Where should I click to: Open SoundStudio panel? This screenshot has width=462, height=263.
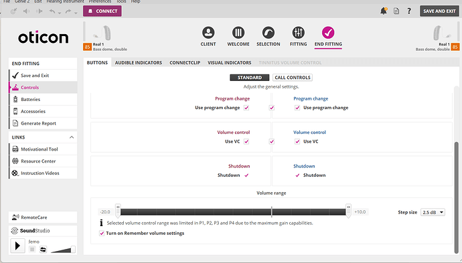click(x=43, y=231)
